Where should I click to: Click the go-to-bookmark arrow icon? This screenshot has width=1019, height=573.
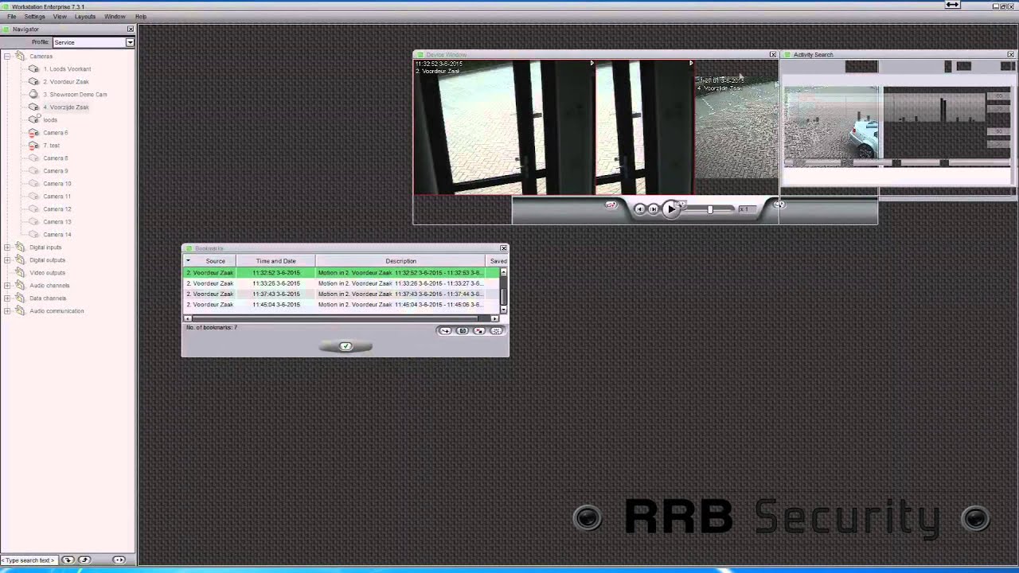click(x=446, y=331)
